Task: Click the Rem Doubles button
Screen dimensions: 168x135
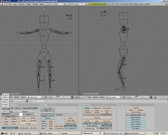Action: pyautogui.click(x=97, y=115)
